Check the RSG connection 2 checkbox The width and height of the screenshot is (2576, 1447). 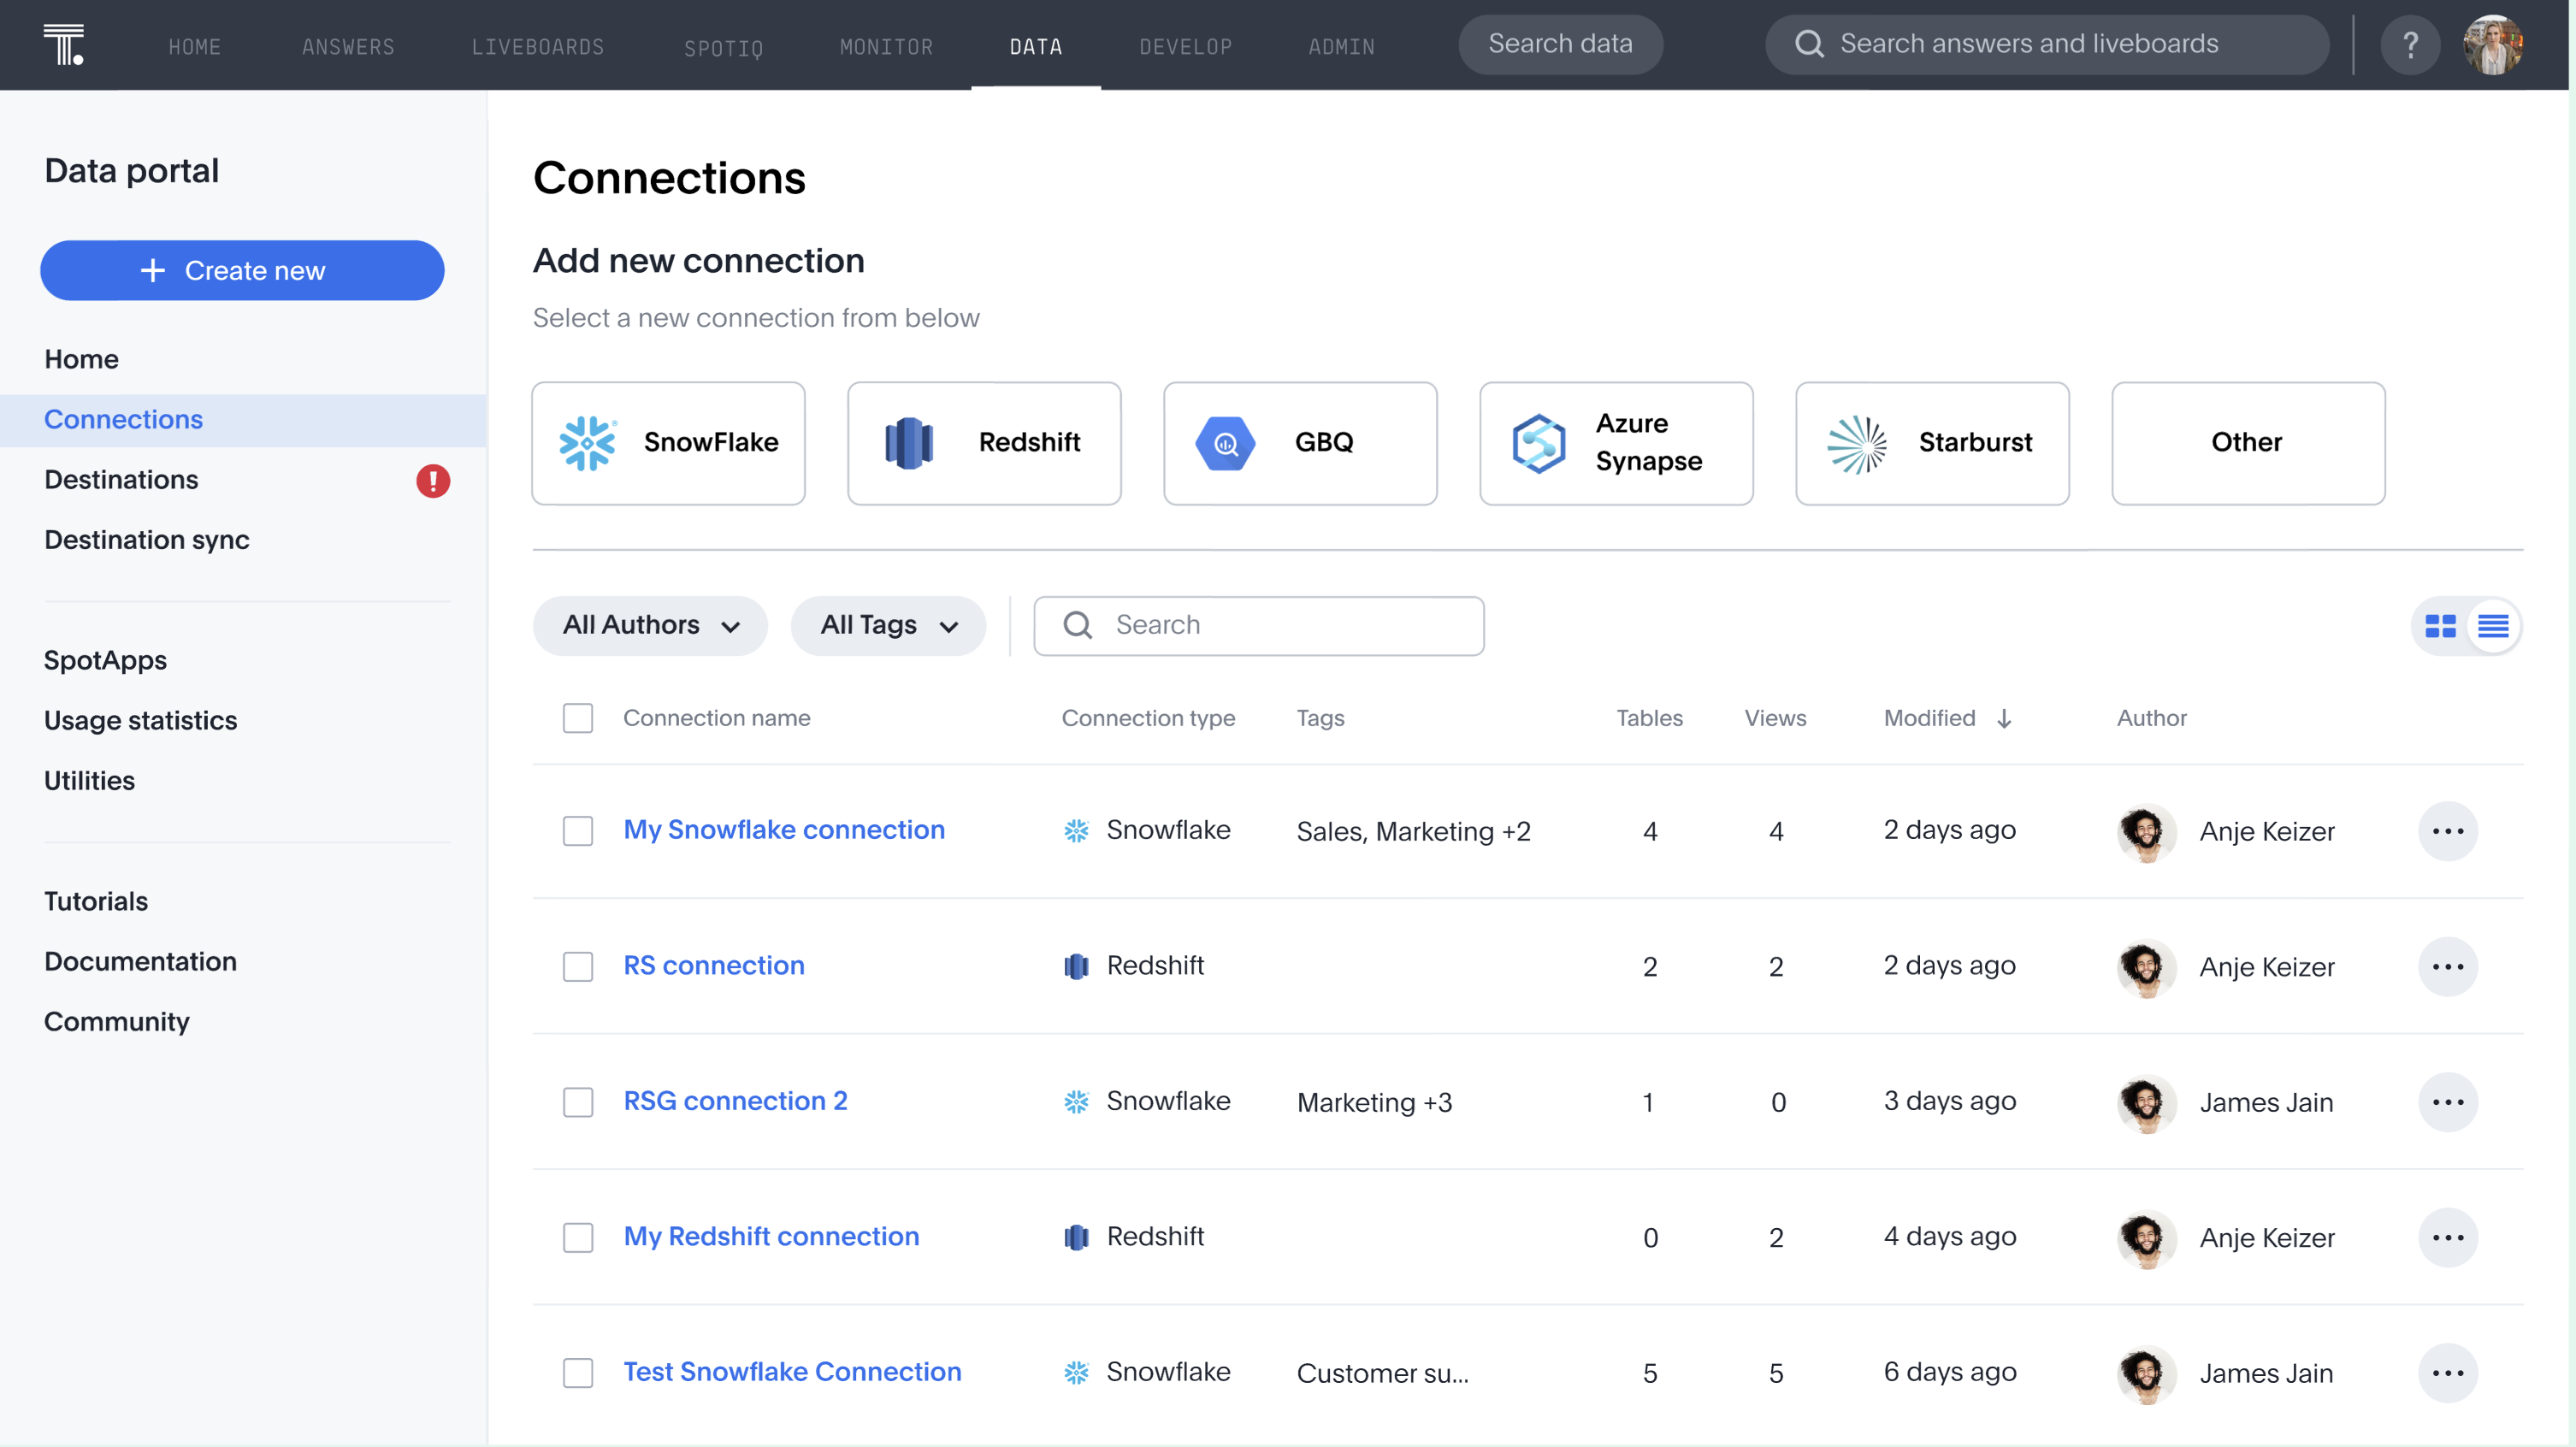tap(578, 1102)
